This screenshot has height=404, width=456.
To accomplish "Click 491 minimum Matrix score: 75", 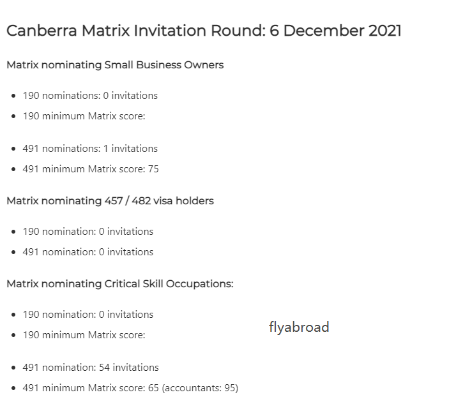I will [91, 169].
